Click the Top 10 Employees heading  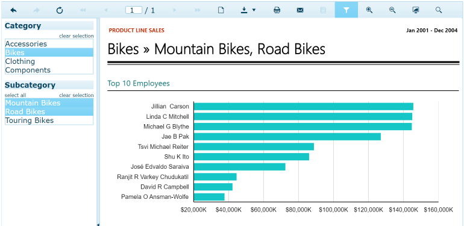tap(139, 83)
